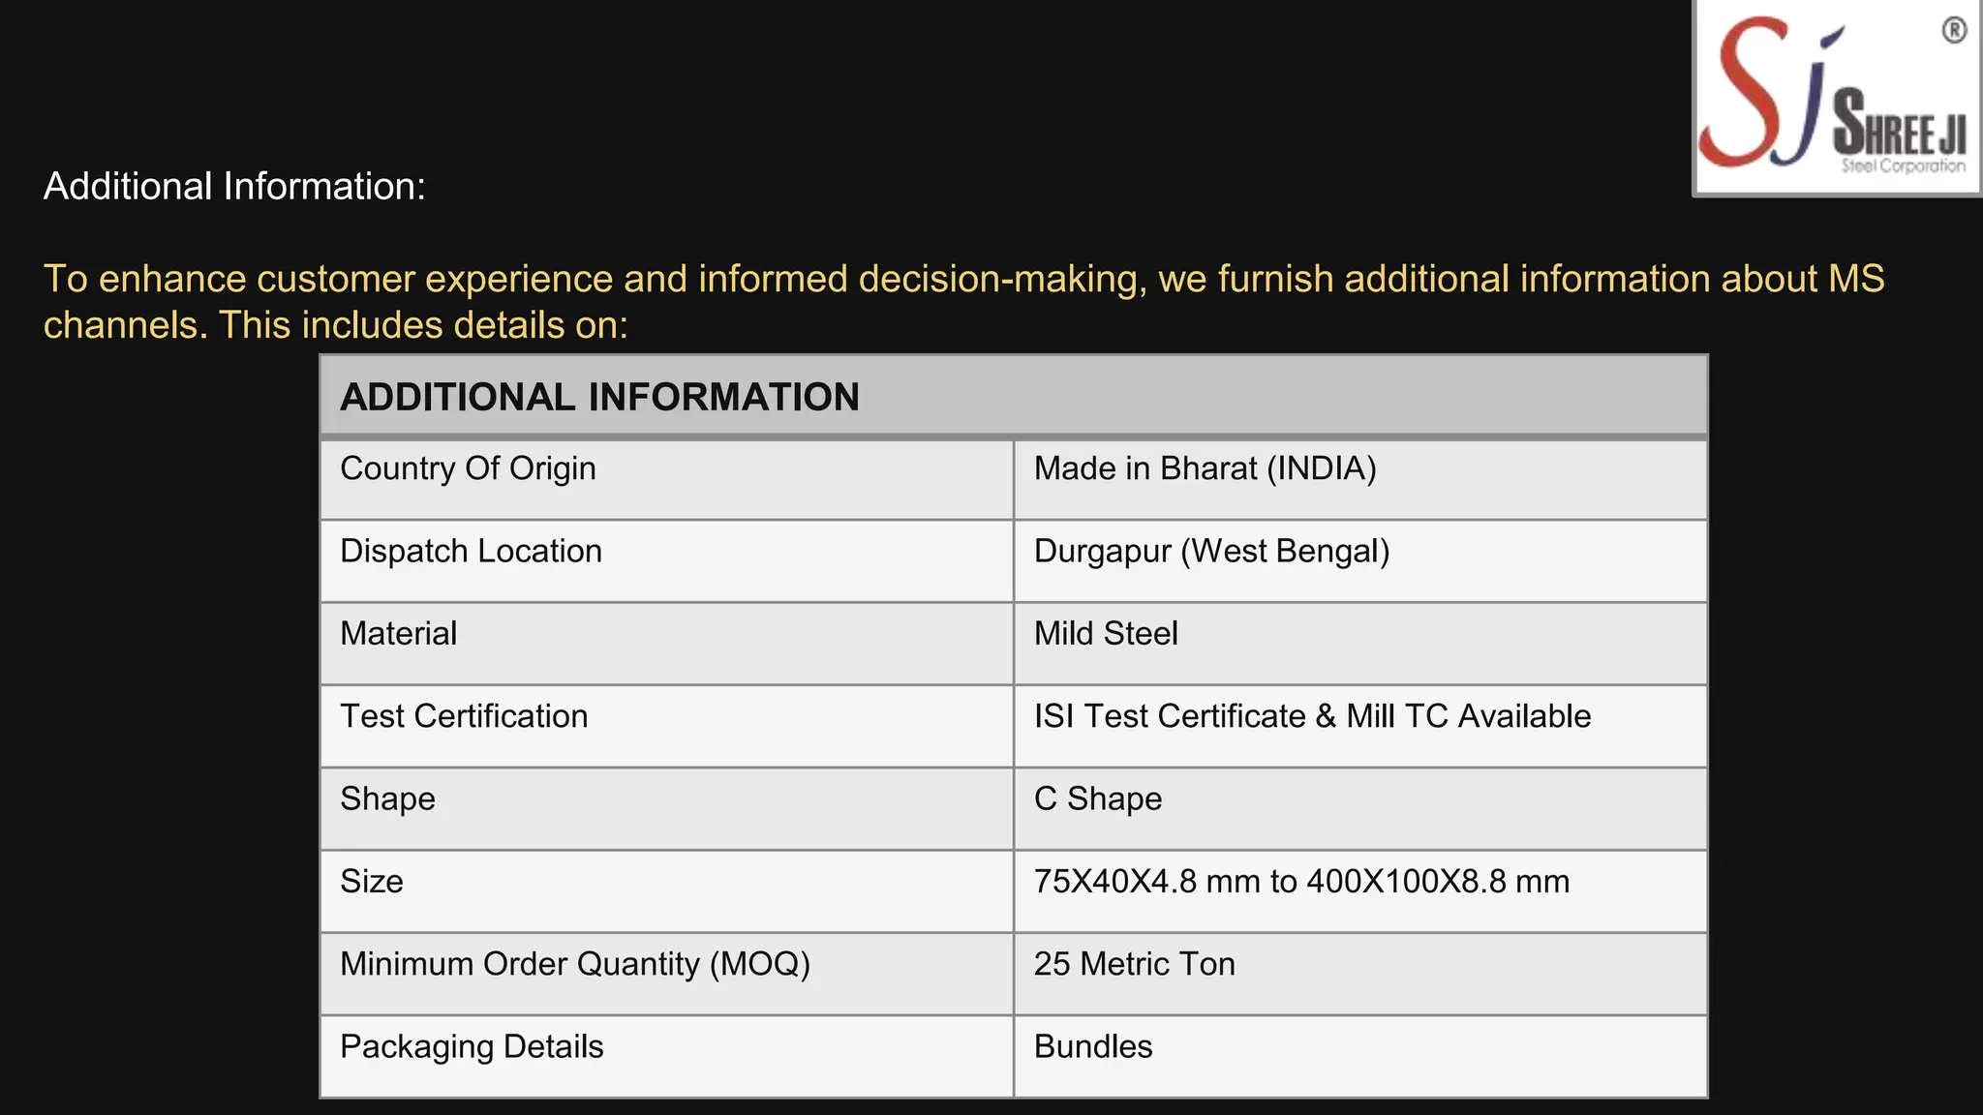
Task: Select the 'Country Of Origin' cell
Action: (x=468, y=468)
